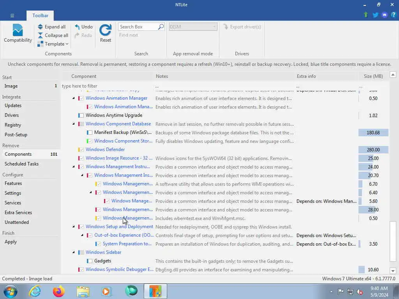
Task: Toggle Windows Symbolic Debugger checkbox
Action: coord(82,269)
